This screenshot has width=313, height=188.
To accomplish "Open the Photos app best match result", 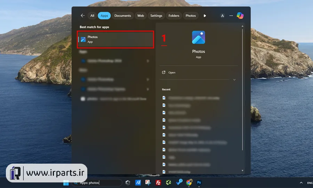I will [x=115, y=39].
